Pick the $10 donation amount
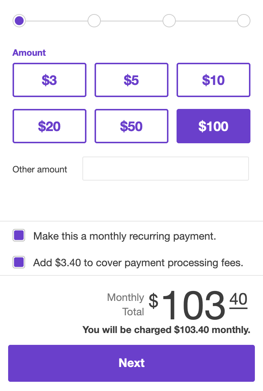 click(213, 80)
